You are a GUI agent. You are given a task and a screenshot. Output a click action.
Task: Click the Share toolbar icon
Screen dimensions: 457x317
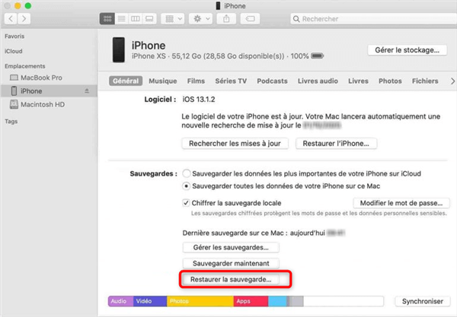226,19
